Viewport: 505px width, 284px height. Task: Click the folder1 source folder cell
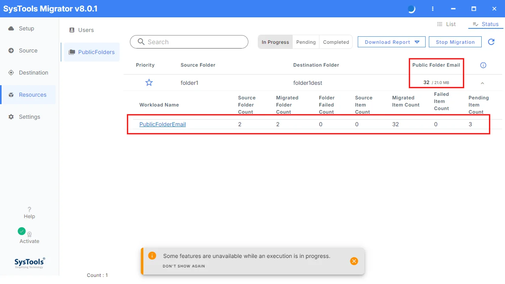[x=190, y=83]
